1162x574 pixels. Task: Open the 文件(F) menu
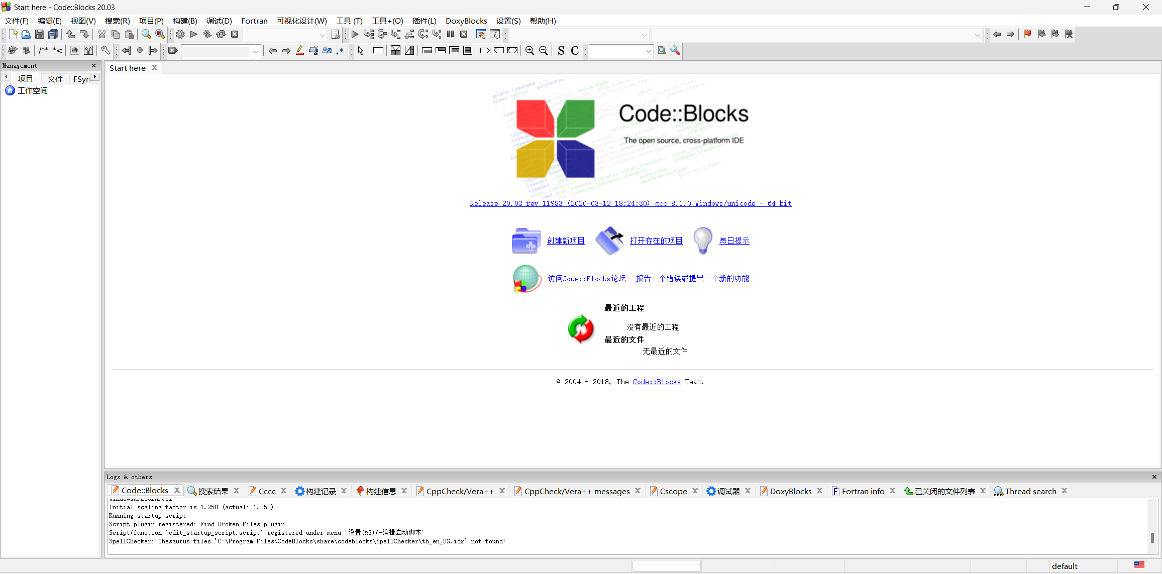click(x=17, y=21)
